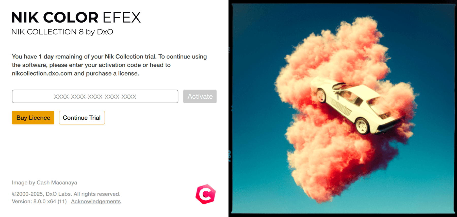Choose Continue Trial
Image resolution: width=457 pixels, height=217 pixels.
[x=82, y=118]
